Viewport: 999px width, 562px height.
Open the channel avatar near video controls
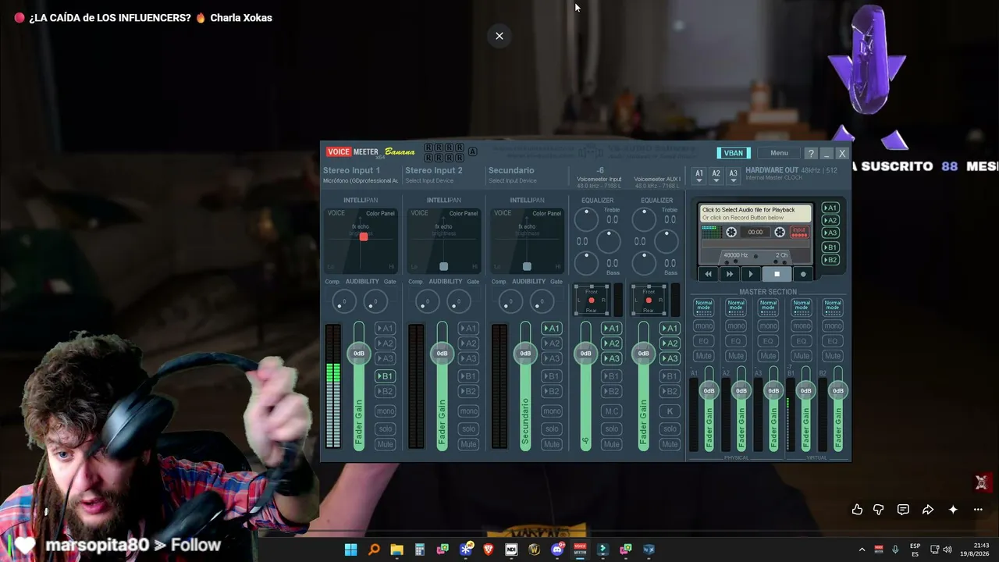tap(982, 482)
